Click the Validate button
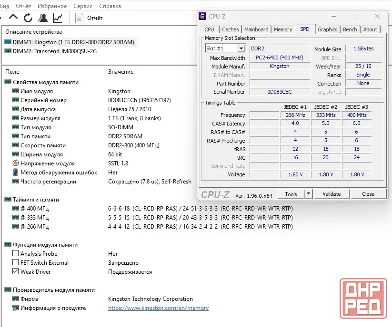The height and width of the screenshot is (327, 392). click(x=332, y=194)
